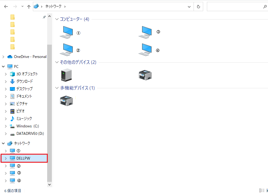Expand the DELLPW network node
Image resolution: width=268 pixels, height=194 pixels.
coord(6,158)
